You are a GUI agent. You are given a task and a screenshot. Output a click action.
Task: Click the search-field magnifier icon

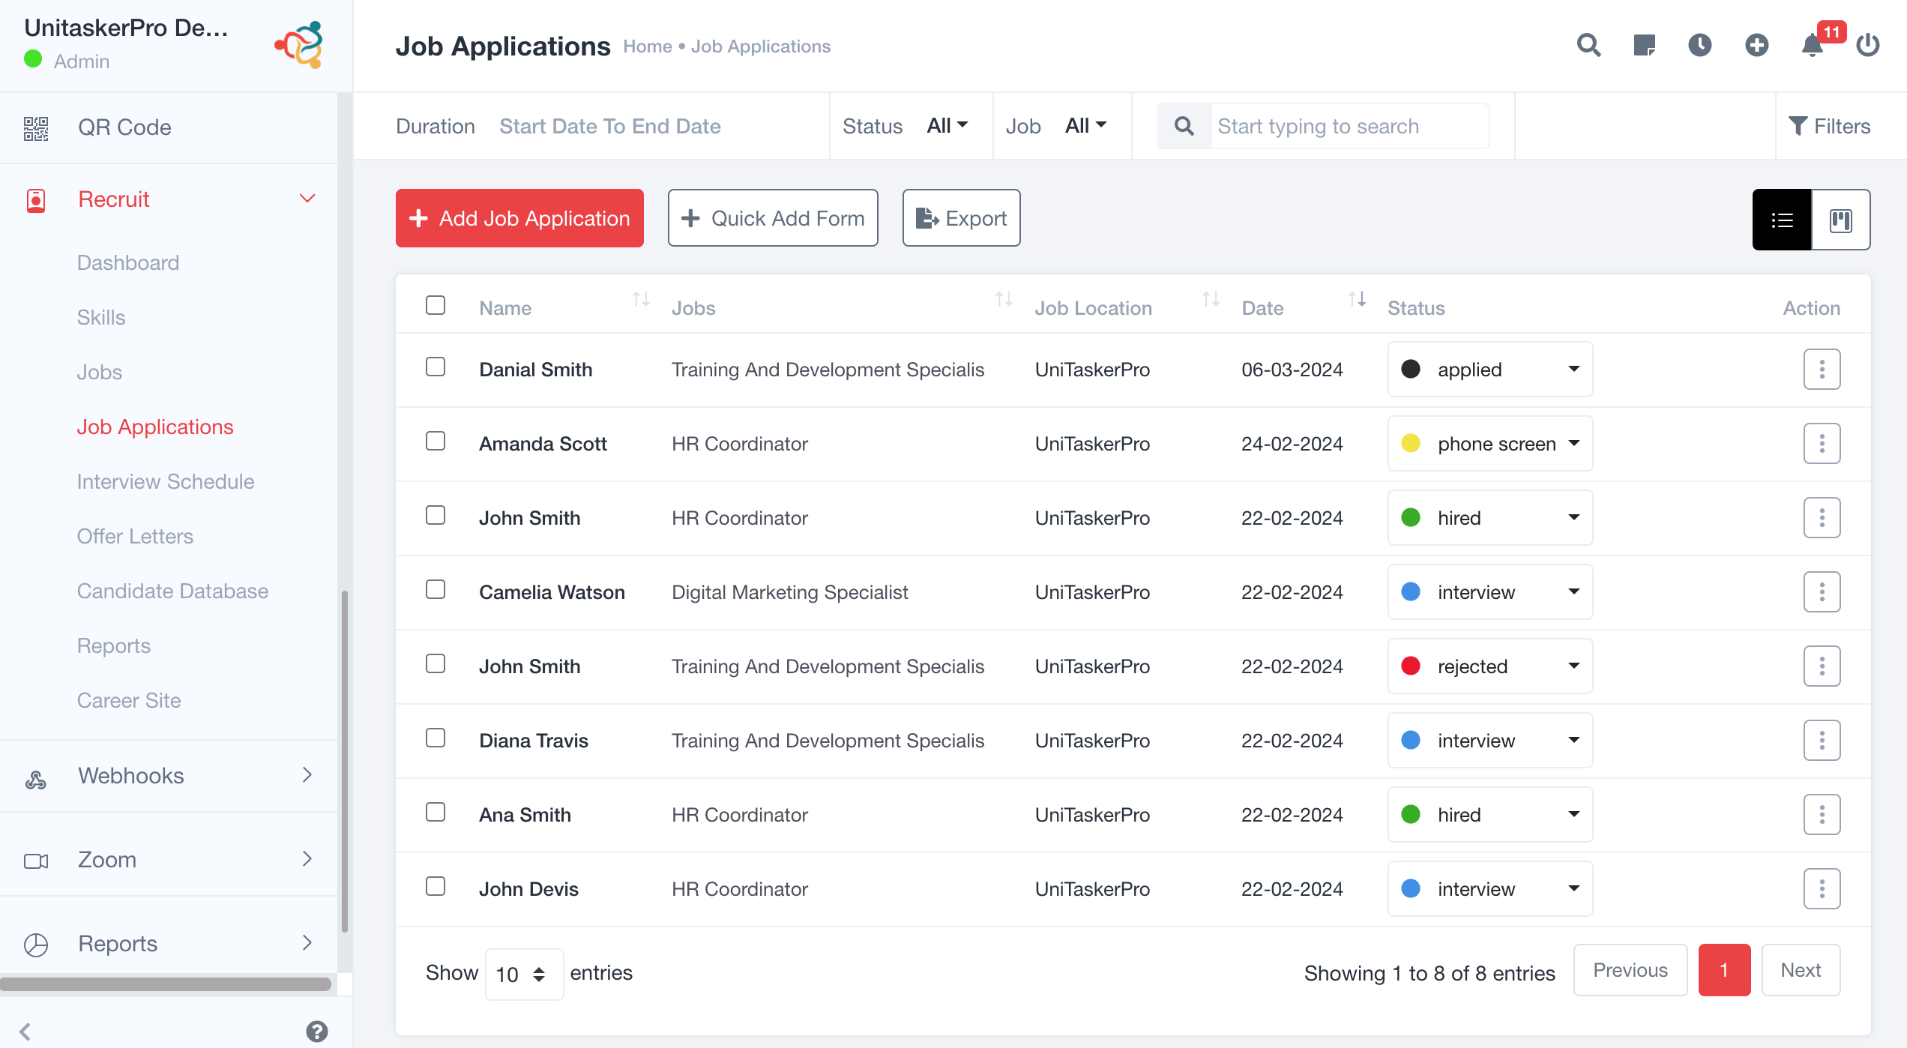pos(1184,126)
